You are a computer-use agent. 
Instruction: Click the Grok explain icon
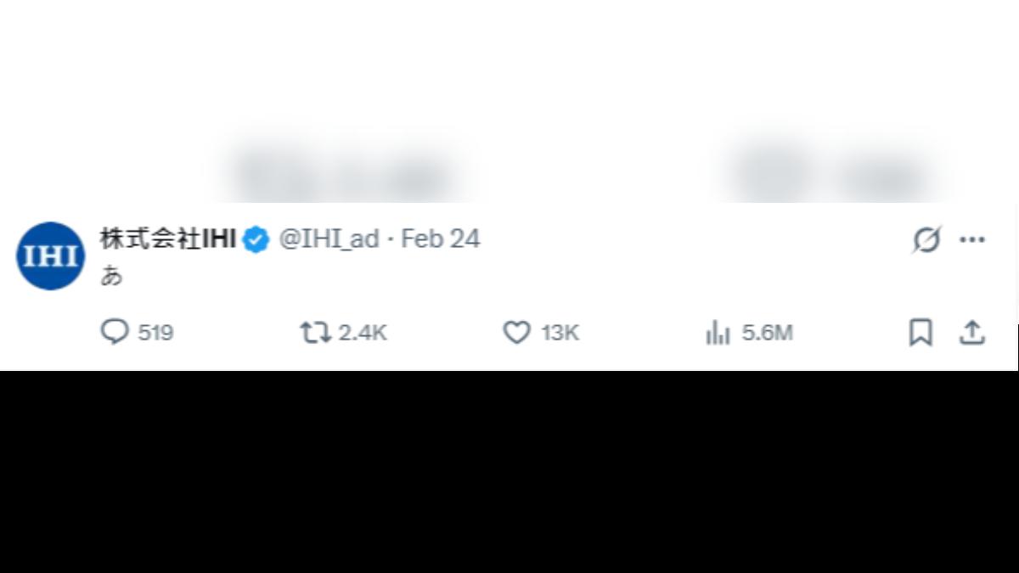click(x=926, y=240)
